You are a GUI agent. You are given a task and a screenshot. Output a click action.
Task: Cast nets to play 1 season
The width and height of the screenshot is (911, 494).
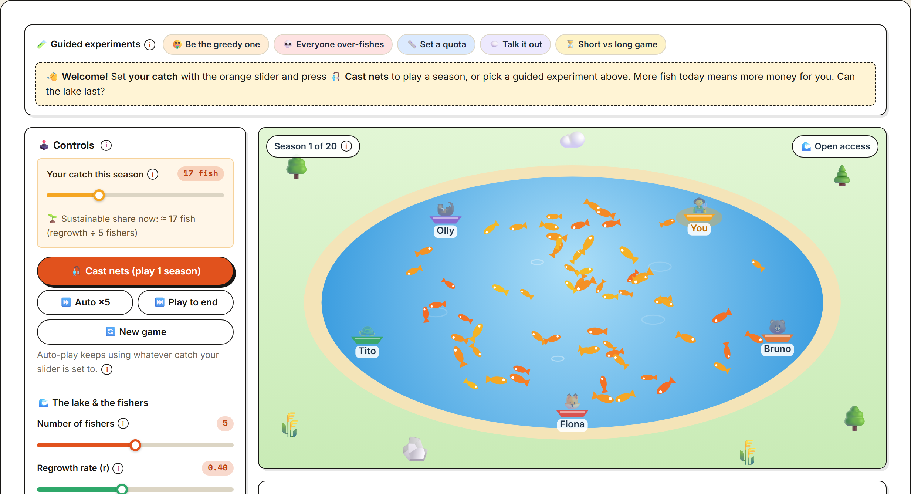[x=135, y=271]
